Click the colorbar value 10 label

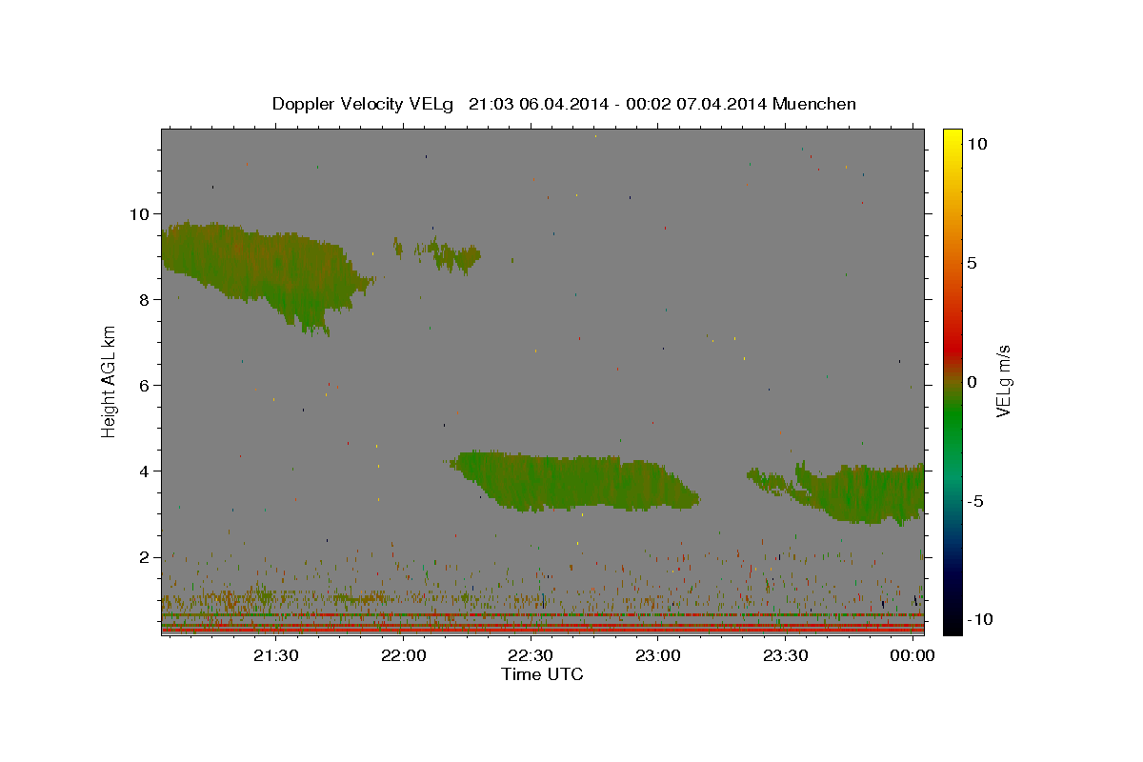(x=977, y=144)
